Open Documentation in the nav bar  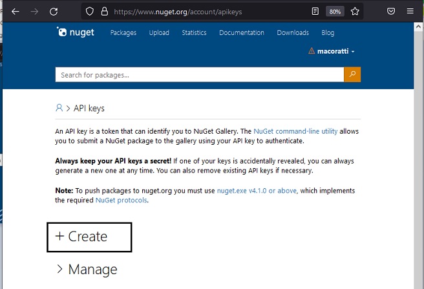tap(242, 33)
